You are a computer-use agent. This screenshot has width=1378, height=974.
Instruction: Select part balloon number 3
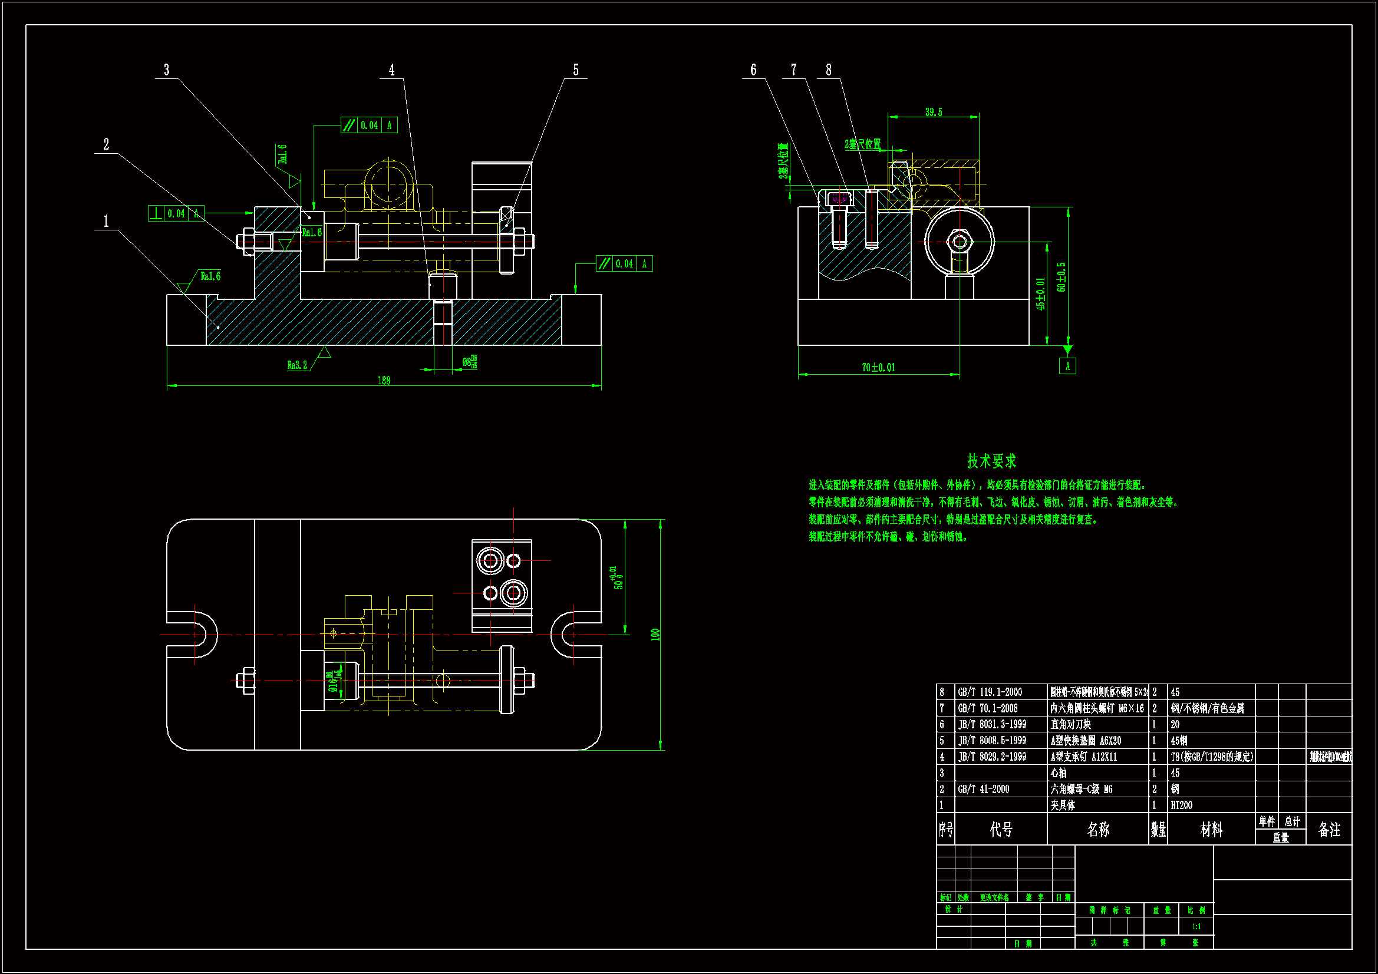click(x=166, y=70)
